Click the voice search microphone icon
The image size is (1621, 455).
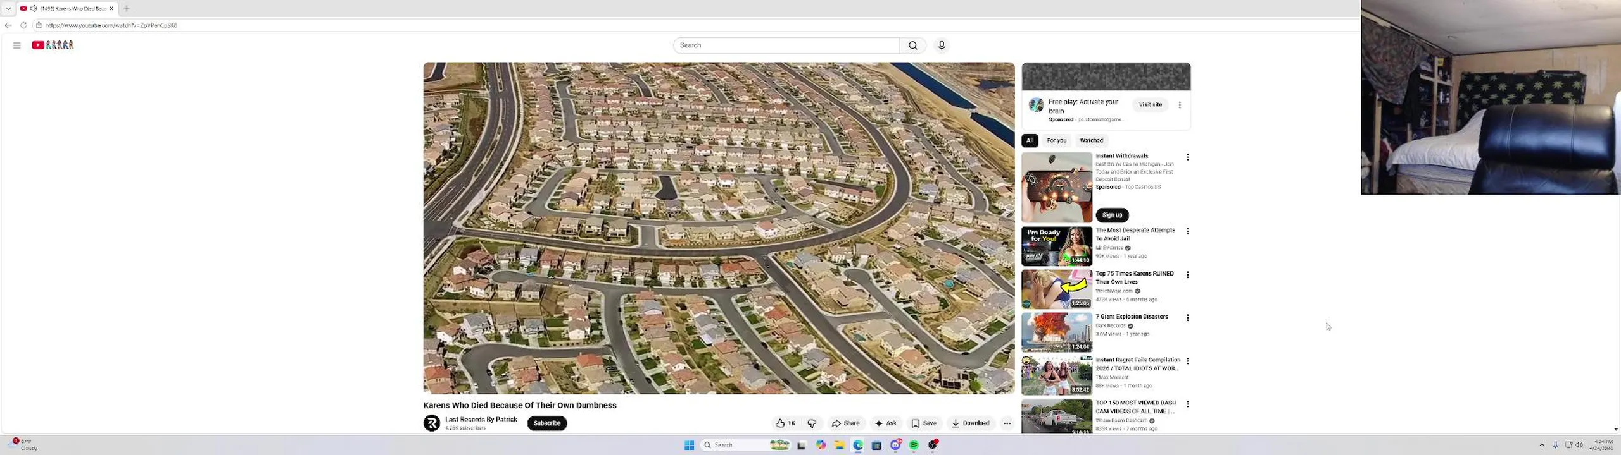click(x=942, y=45)
